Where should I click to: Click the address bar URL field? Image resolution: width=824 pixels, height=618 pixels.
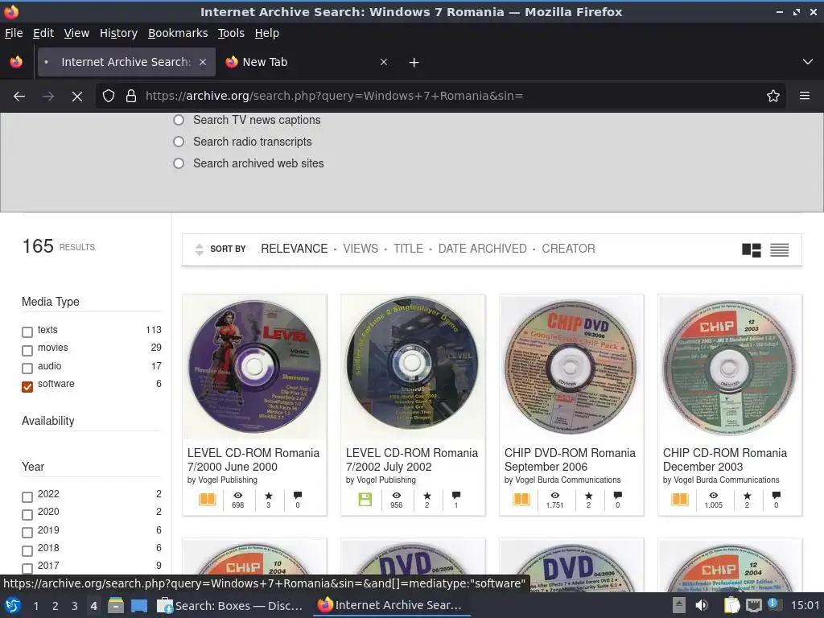(442, 97)
